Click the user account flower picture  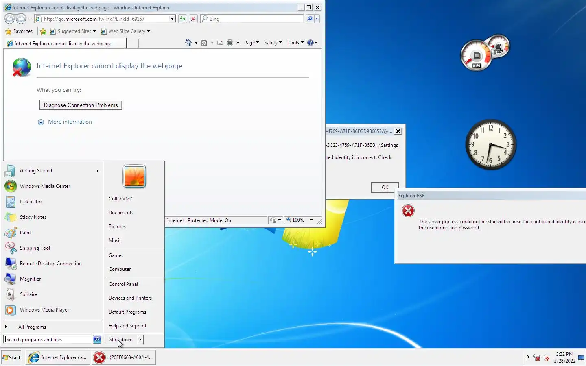point(134,176)
